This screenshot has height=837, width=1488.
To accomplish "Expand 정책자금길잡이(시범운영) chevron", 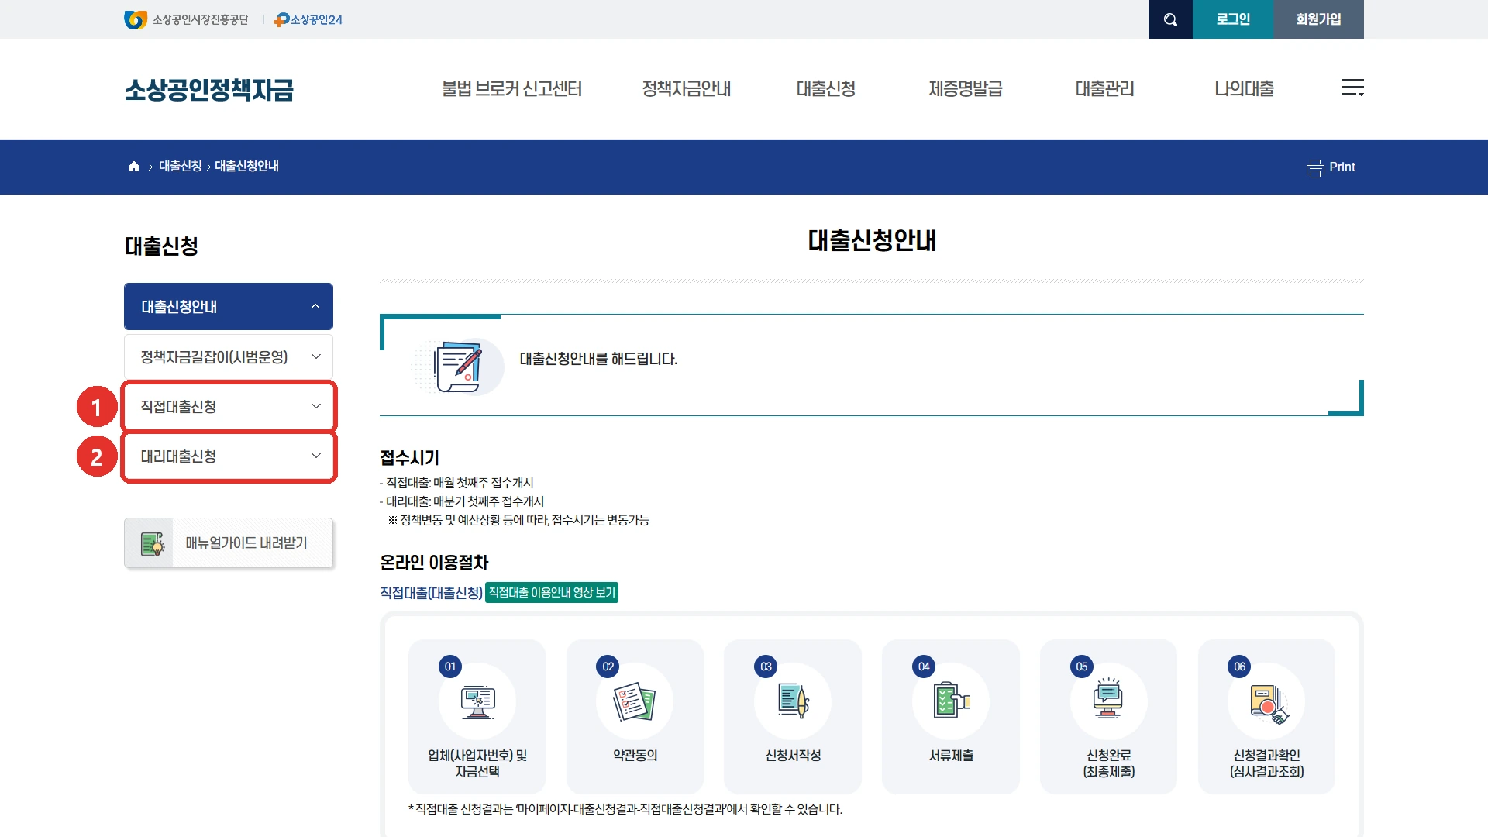I will click(x=316, y=356).
